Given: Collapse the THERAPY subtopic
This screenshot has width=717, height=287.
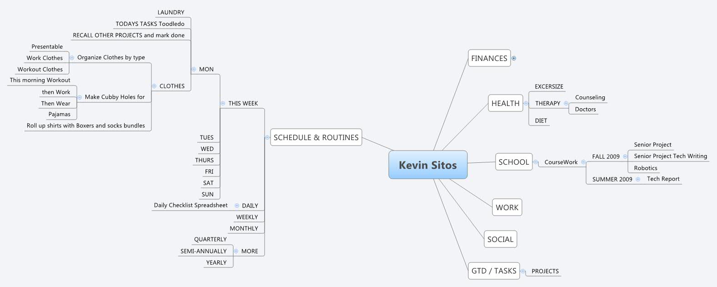Looking at the screenshot, I should [x=566, y=103].
